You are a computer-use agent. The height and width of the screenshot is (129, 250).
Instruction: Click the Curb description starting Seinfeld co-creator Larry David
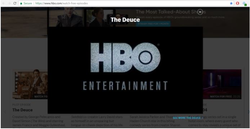coord(97,121)
